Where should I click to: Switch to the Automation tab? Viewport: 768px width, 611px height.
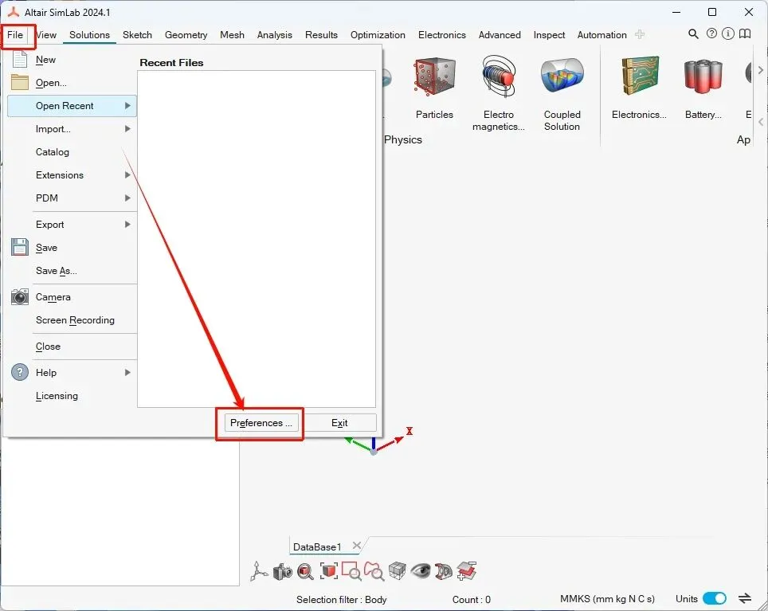pos(602,35)
